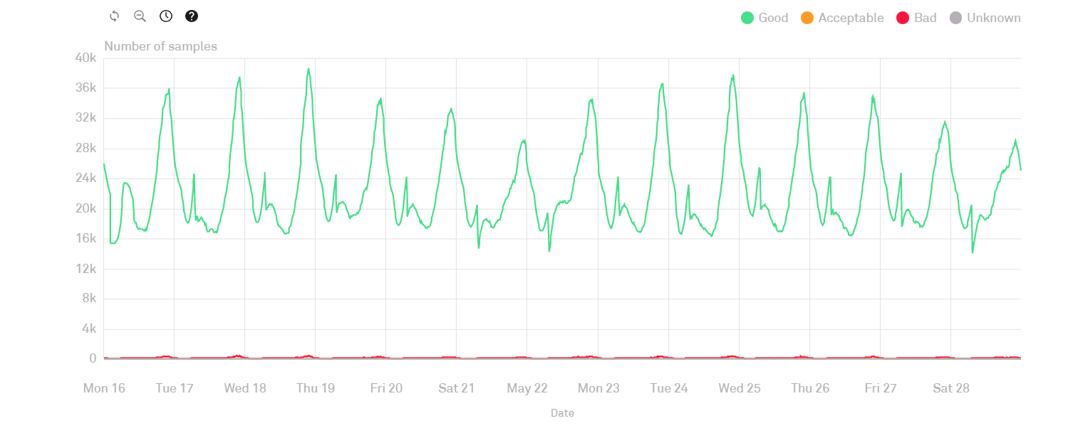Click the 'Date' x-axis title
1068x433 pixels.
[561, 413]
